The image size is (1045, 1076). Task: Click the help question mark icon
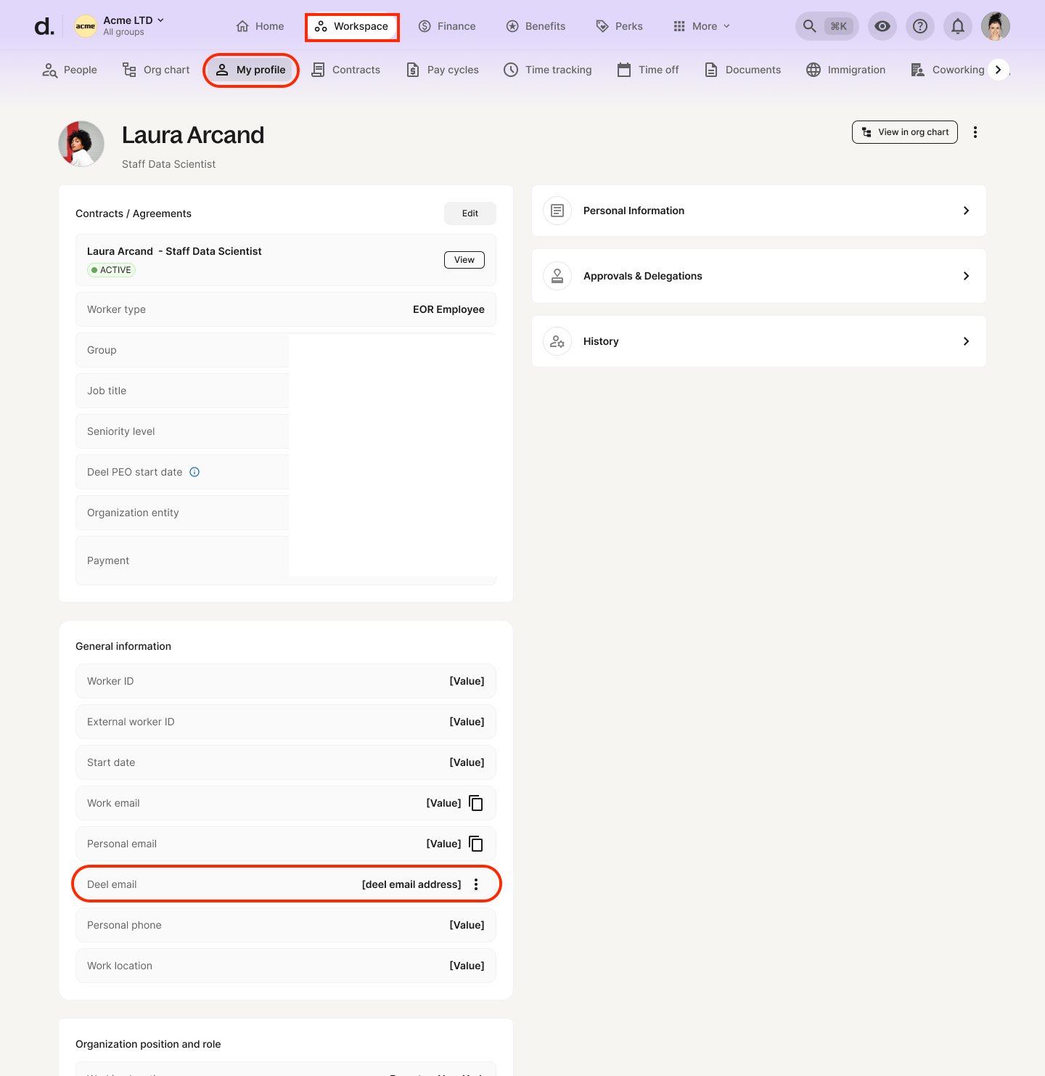click(919, 25)
